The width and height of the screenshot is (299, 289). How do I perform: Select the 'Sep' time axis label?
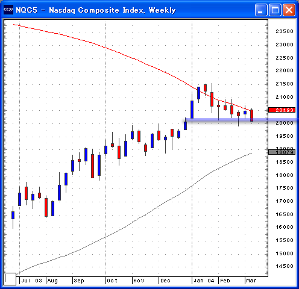79,281
